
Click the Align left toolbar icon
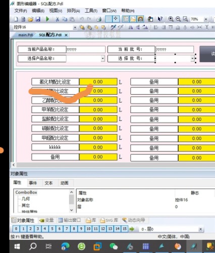click(x=156, y=27)
